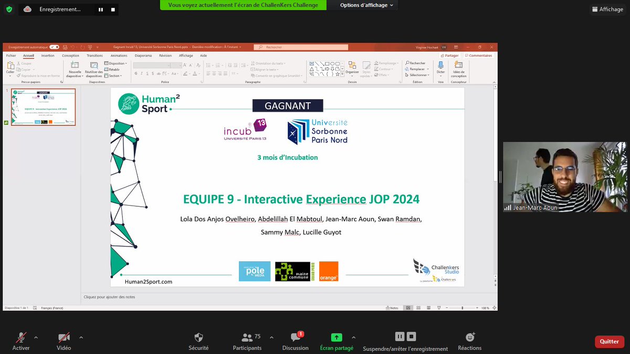The width and height of the screenshot is (630, 354).
Task: Open the Aide ribbon tab
Action: pyautogui.click(x=203, y=56)
